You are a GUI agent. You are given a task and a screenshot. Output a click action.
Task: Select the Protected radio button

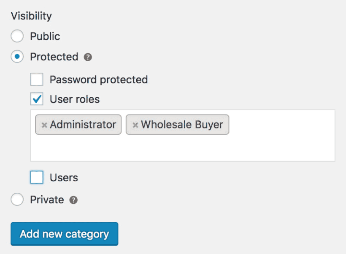coord(17,57)
